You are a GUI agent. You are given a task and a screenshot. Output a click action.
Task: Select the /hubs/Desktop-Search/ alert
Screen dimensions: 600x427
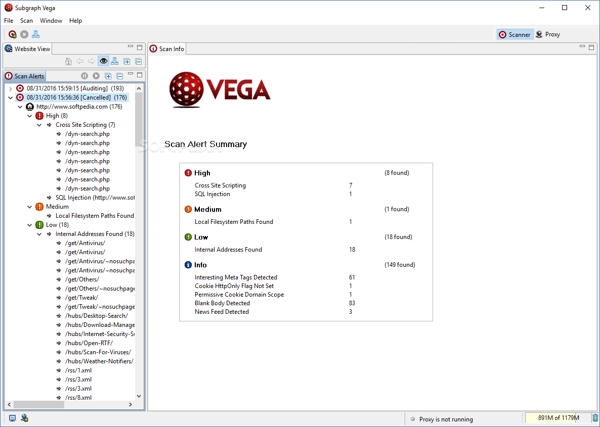tap(92, 316)
